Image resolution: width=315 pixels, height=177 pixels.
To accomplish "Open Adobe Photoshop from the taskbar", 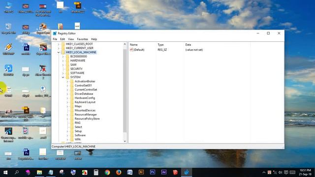I will [153, 172].
